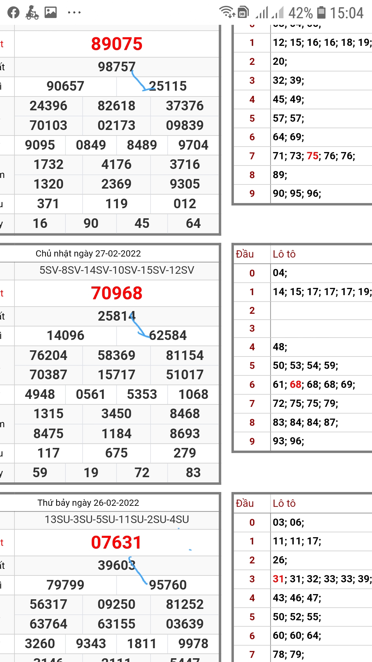372x662 pixels.
Task: Select the number 24396
Action: pyautogui.click(x=49, y=106)
